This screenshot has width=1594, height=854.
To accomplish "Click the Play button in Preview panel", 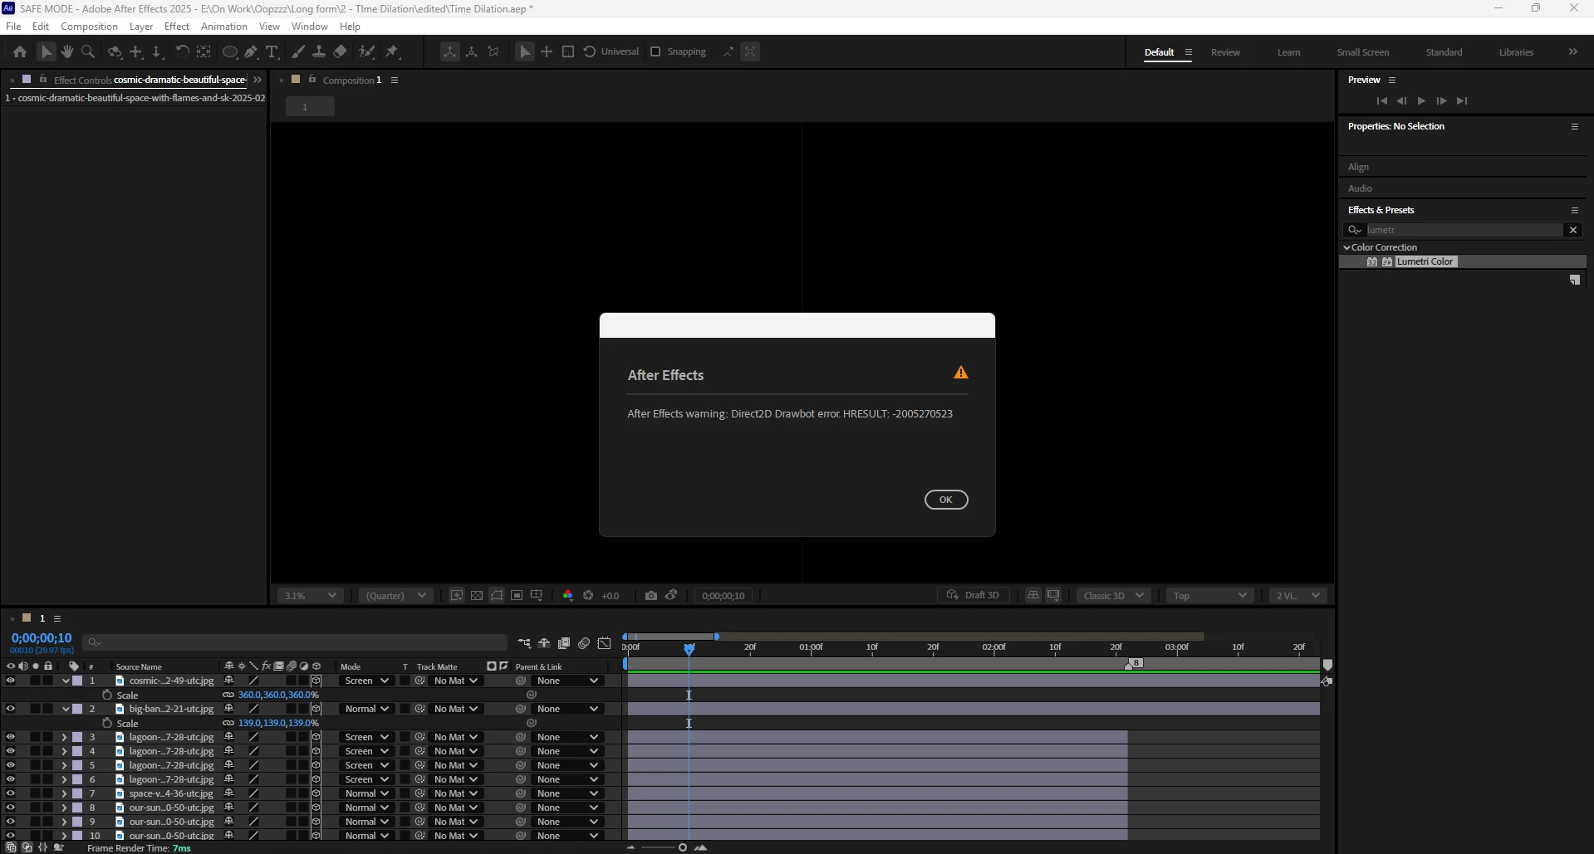I will (x=1421, y=100).
